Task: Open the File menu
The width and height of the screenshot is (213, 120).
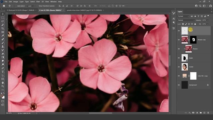Action: pos(6,2)
